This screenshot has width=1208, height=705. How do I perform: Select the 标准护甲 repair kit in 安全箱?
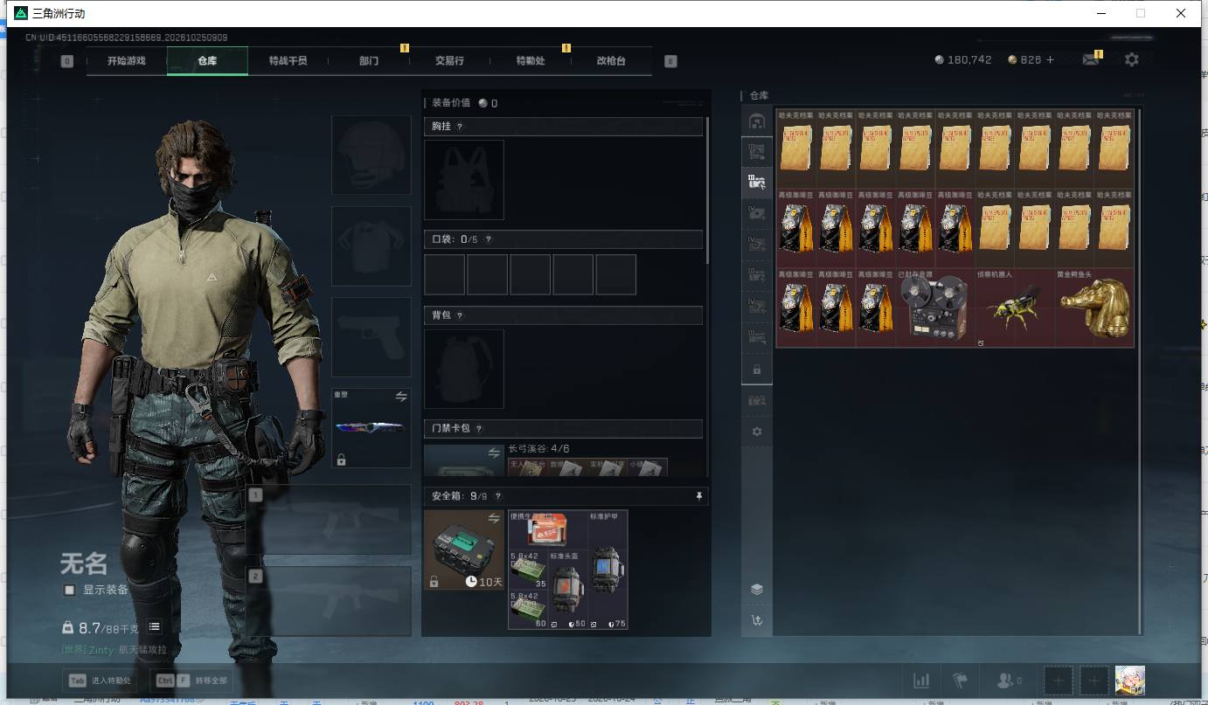tap(607, 570)
